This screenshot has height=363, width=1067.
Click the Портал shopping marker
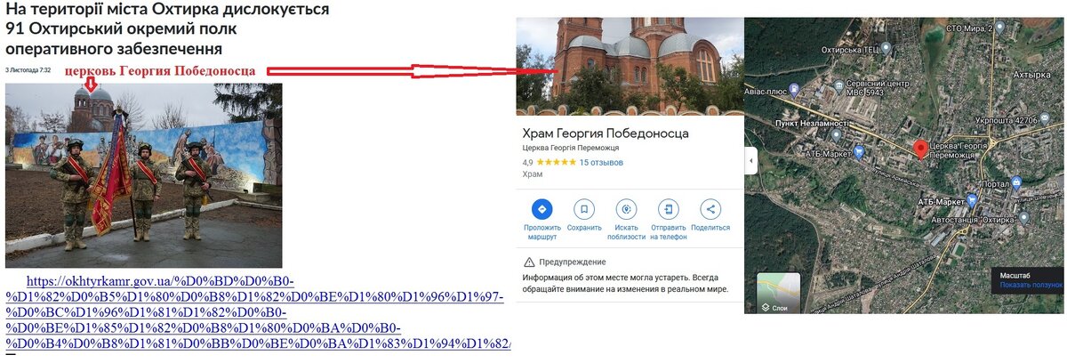(x=1016, y=183)
